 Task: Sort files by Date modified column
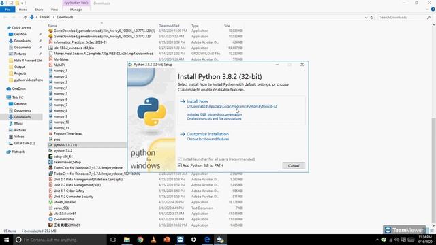point(169,26)
